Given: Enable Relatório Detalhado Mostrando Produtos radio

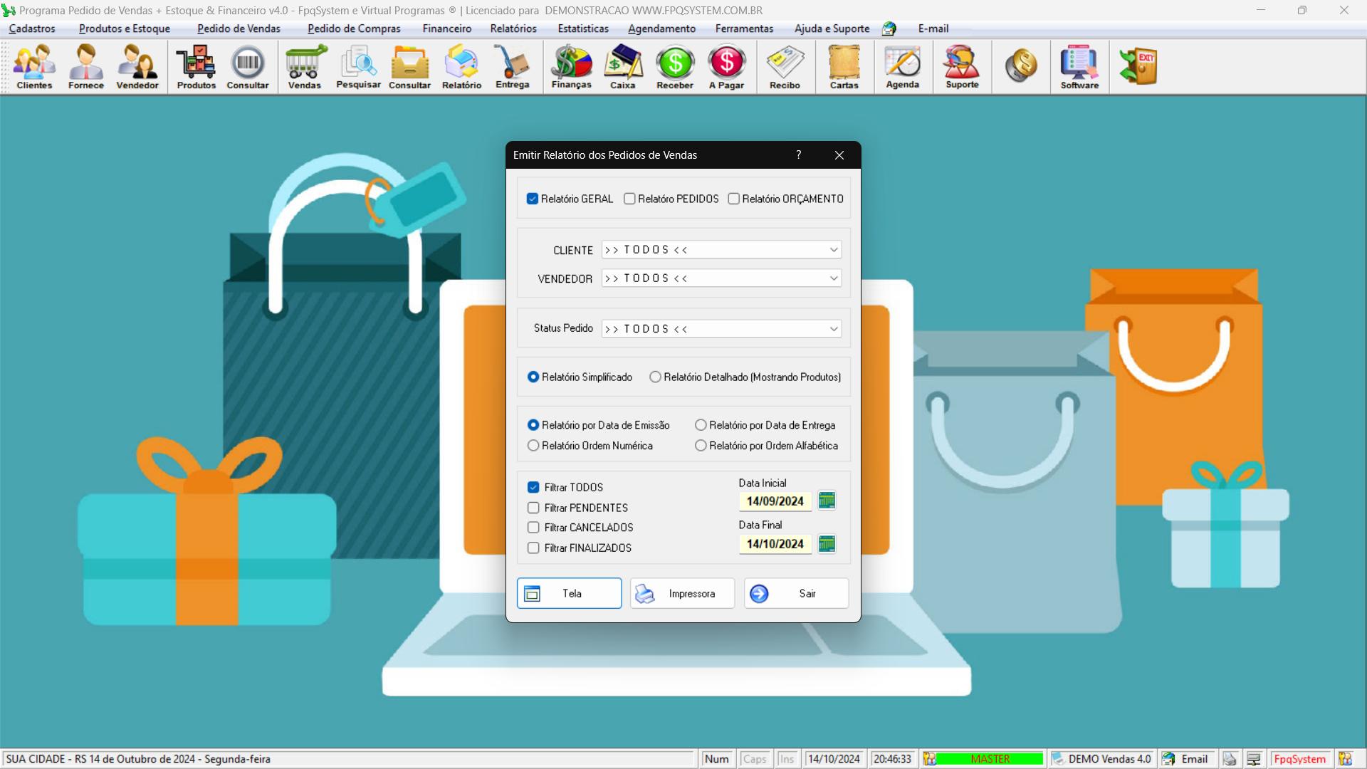Looking at the screenshot, I should (x=654, y=377).
